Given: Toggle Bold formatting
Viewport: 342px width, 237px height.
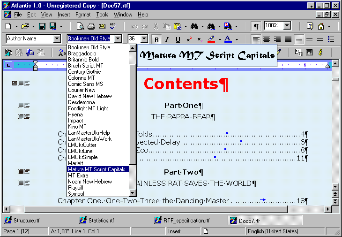Looking at the screenshot, I should [156, 39].
